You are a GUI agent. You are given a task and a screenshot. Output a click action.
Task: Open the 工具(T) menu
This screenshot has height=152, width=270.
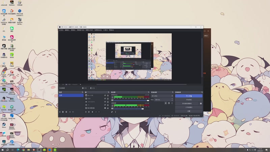click(105, 30)
